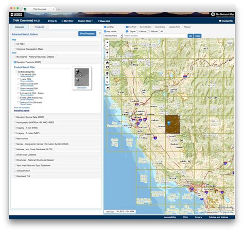Open Custom Views menu
This screenshot has width=244, height=232.
[85, 21]
